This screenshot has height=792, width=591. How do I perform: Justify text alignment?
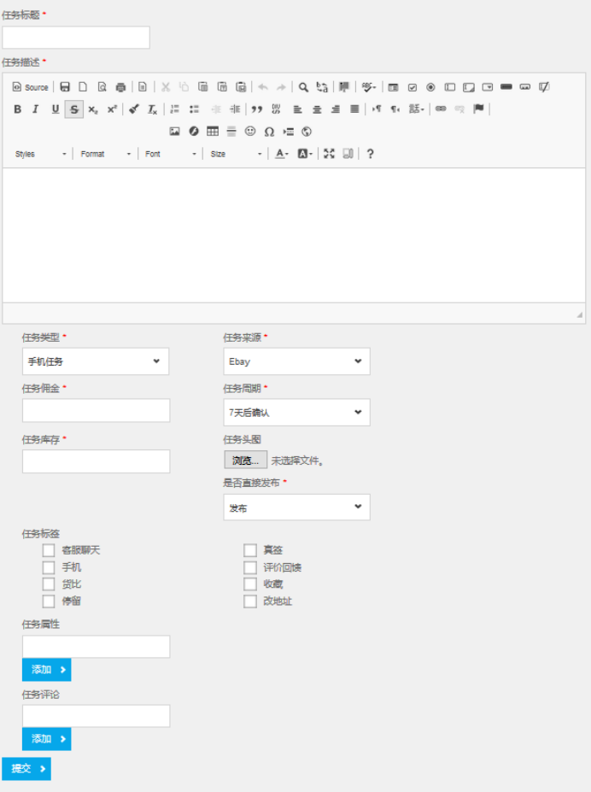click(354, 109)
